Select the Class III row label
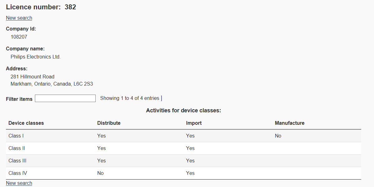 tap(17, 161)
